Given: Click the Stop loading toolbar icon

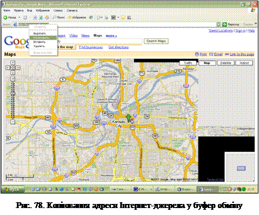Looking at the screenshot, I should pos(35,17).
